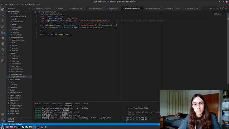Open the Edit menu
The height and width of the screenshot is (129, 229).
coord(6,5)
